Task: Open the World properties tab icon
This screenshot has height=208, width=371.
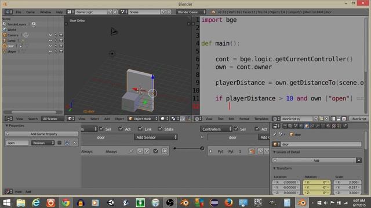Action: pyautogui.click(x=301, y=126)
